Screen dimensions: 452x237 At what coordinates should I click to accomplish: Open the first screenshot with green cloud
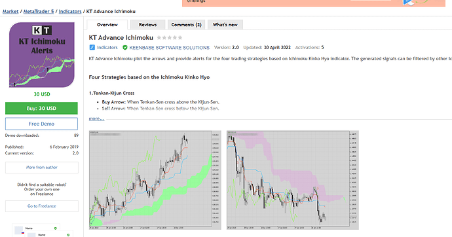coord(155,180)
